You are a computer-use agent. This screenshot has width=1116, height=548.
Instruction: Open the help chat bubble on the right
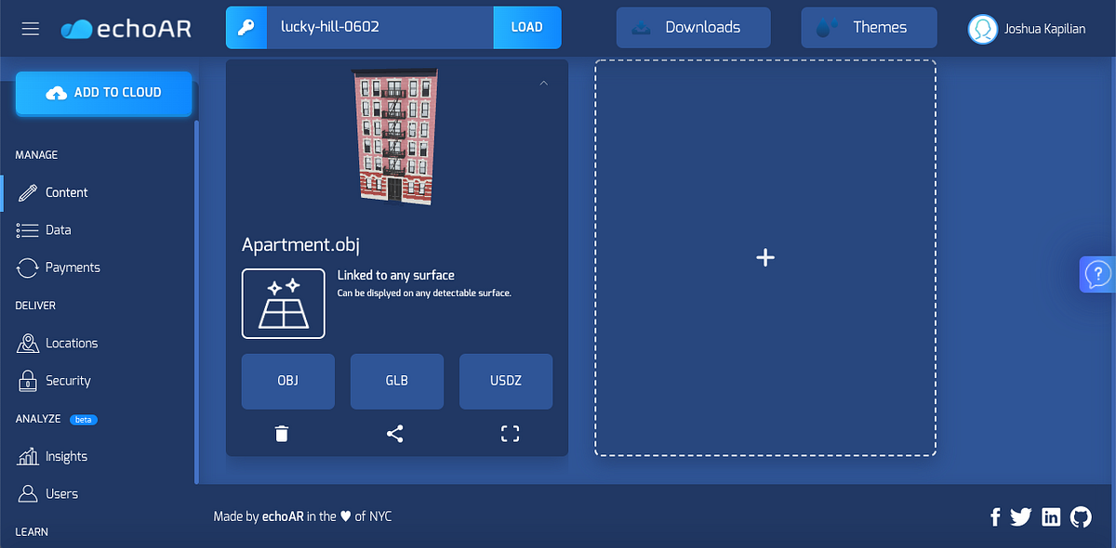[x=1097, y=274]
